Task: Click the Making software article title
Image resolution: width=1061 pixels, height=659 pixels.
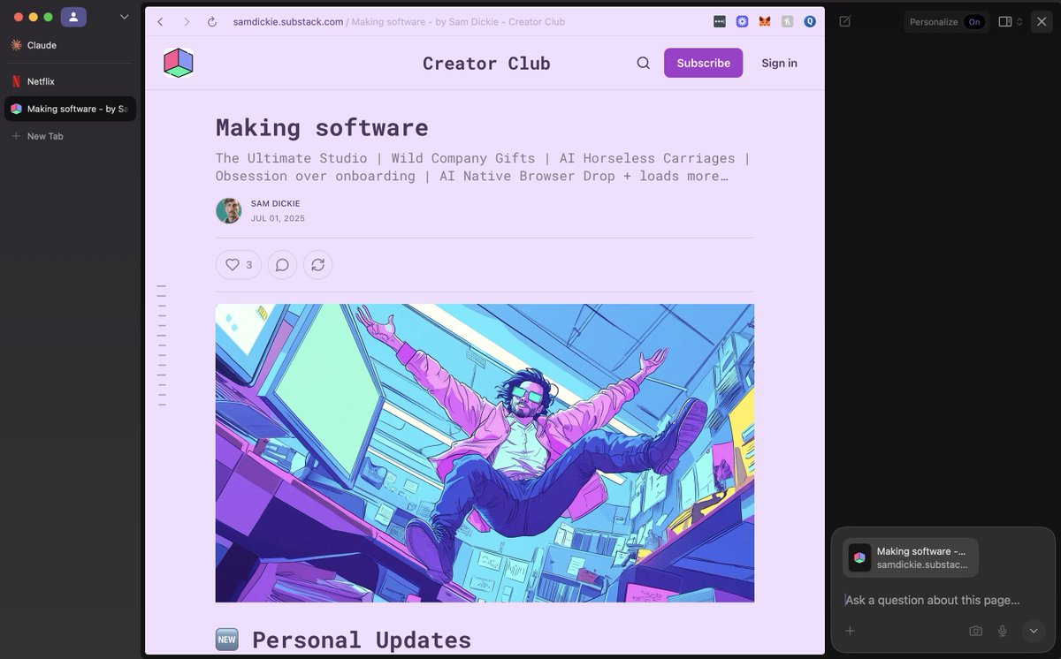Action: point(323,127)
